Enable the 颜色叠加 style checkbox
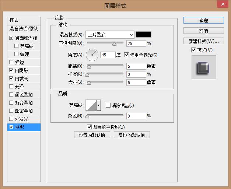 [11, 95]
